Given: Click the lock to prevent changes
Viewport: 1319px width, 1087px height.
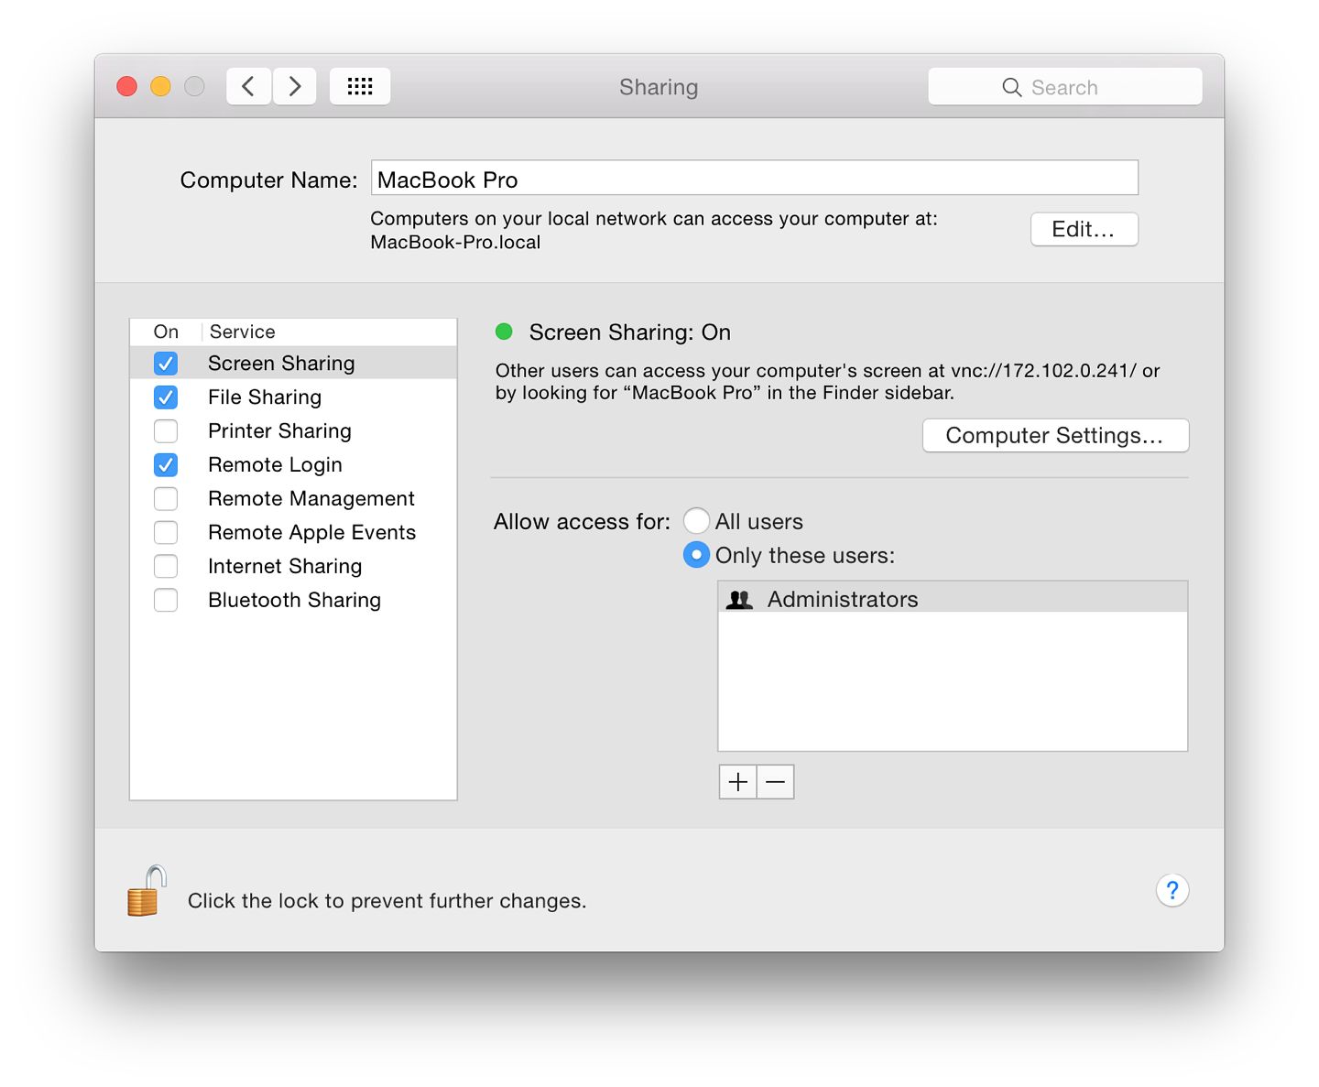Looking at the screenshot, I should pos(147,891).
